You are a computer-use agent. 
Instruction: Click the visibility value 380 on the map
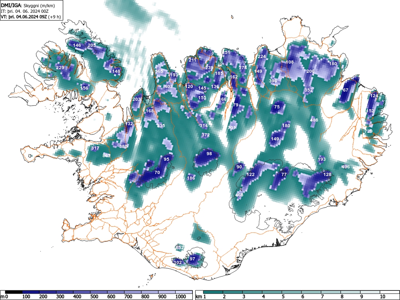pyautogui.click(x=123, y=146)
